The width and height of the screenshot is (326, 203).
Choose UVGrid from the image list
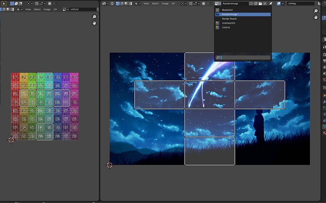243,27
